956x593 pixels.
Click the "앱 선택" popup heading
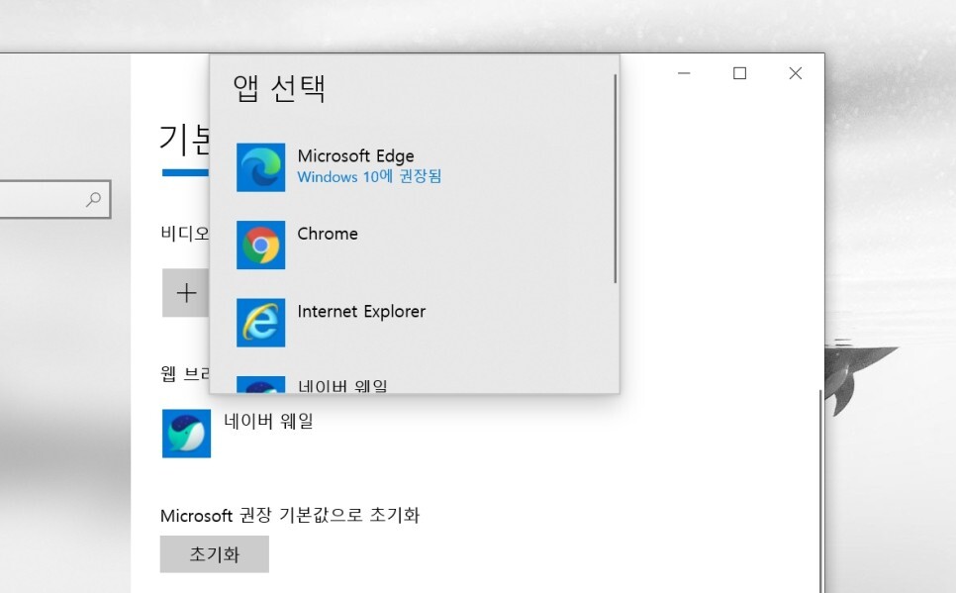point(279,88)
